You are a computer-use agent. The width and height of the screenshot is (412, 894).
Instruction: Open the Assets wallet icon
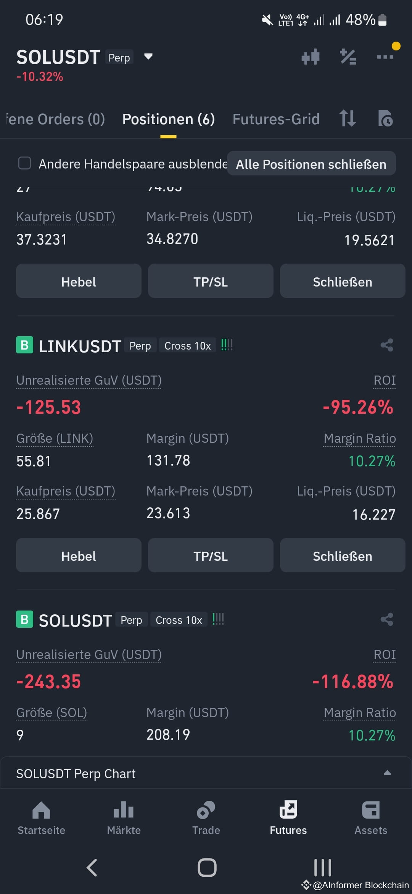[x=371, y=810]
